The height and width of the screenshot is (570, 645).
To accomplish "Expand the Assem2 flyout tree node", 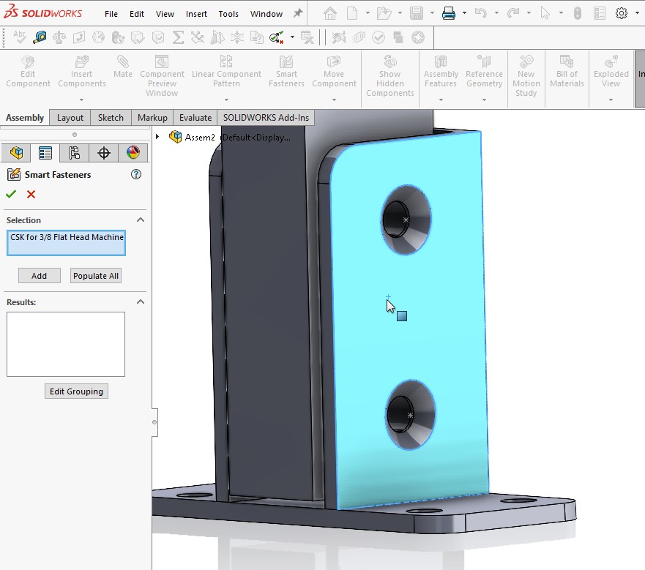I will tap(158, 137).
